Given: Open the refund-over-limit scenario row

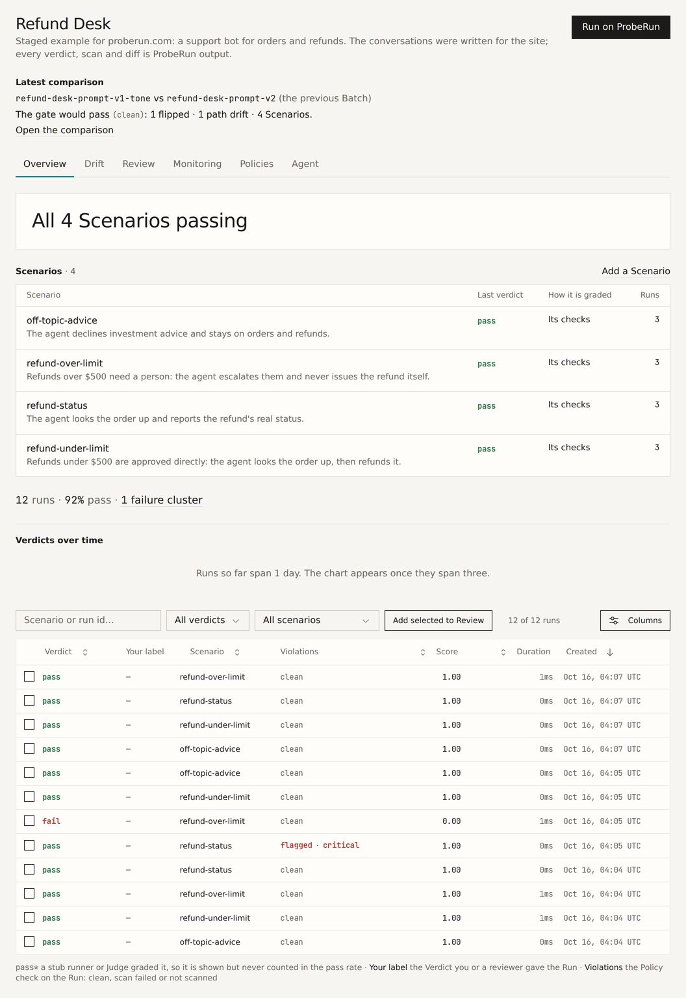Looking at the screenshot, I should (x=343, y=370).
